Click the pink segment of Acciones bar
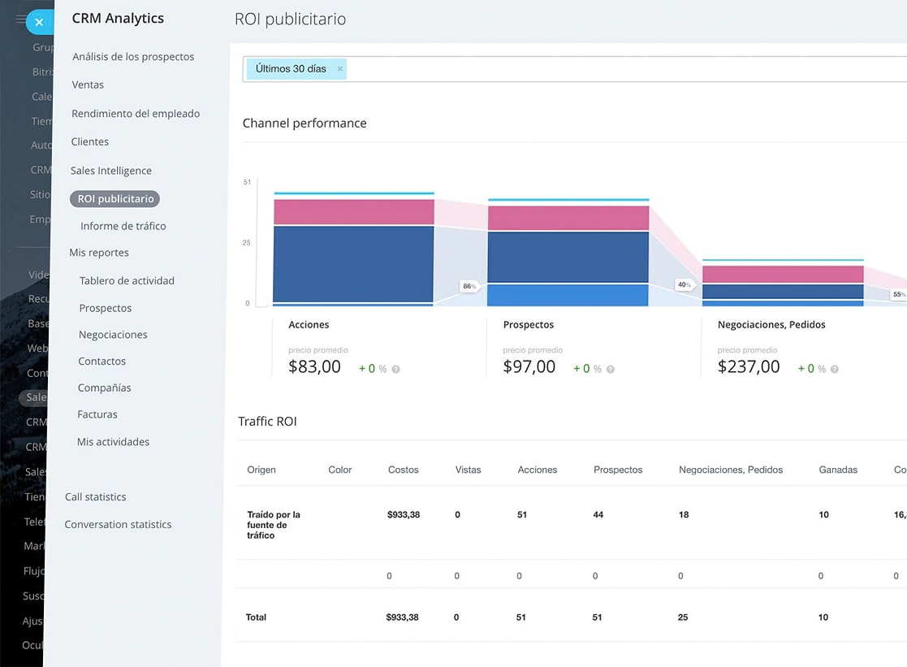The image size is (907, 667). pos(353,212)
